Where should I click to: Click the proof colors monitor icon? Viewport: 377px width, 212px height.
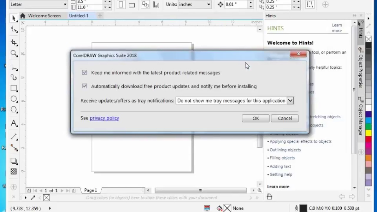207,208
